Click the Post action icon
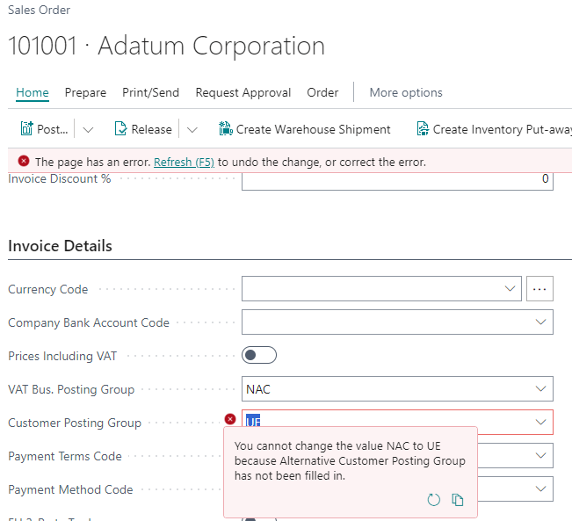The image size is (572, 521). tap(26, 129)
